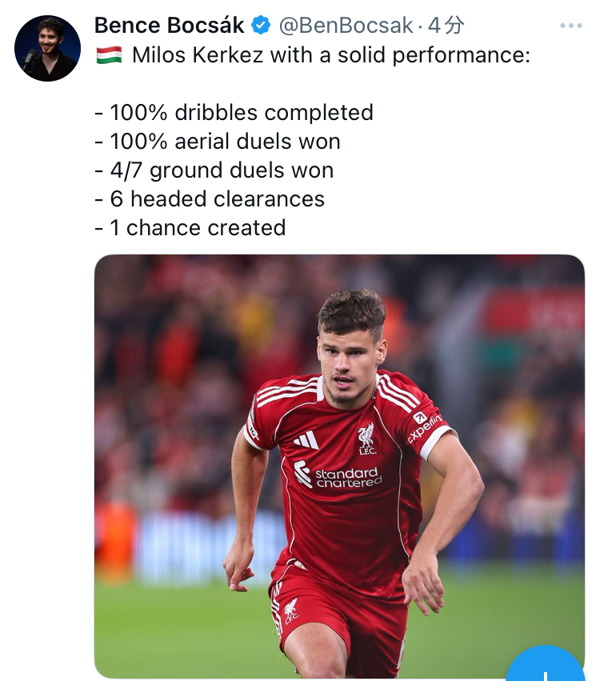Open the @BenBocsak handle link
Viewport: 600px width, 681px height.
pyautogui.click(x=345, y=26)
